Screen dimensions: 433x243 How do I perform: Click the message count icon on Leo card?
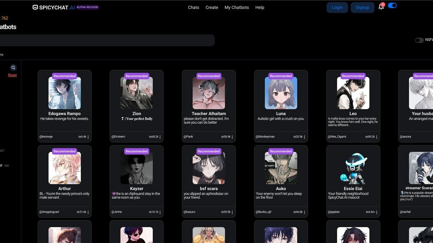[367, 137]
